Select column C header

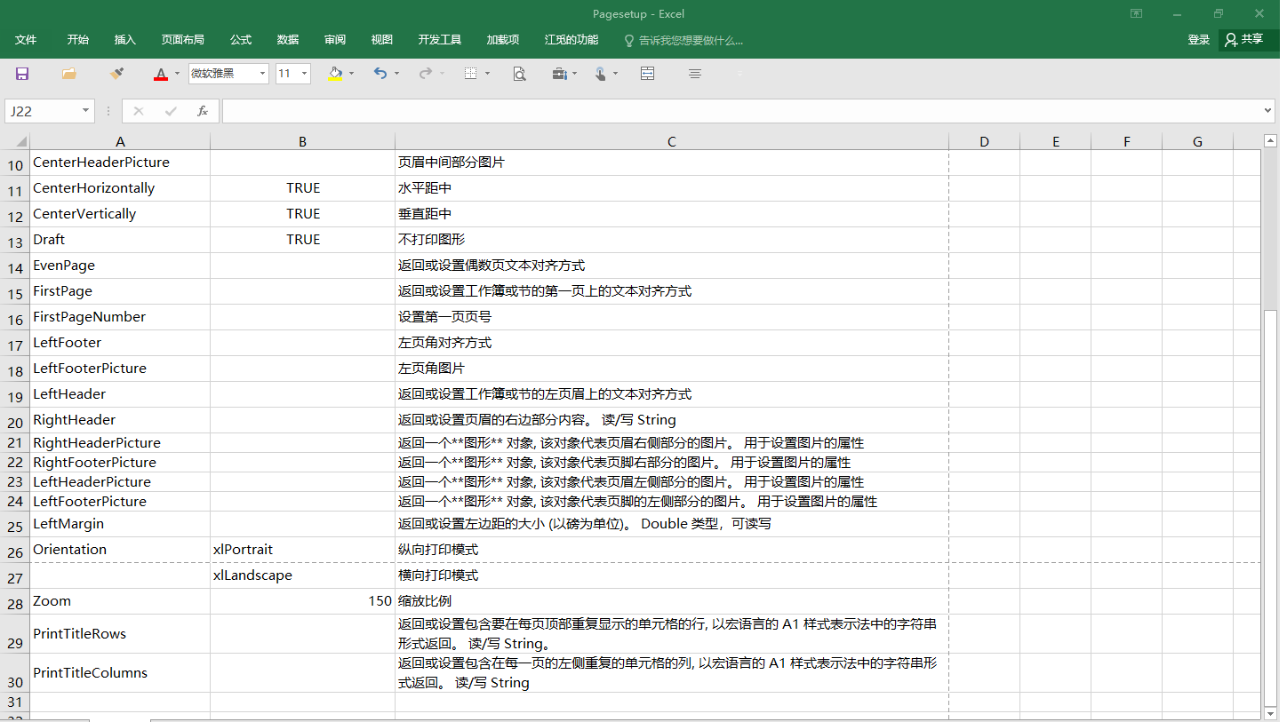click(x=672, y=141)
